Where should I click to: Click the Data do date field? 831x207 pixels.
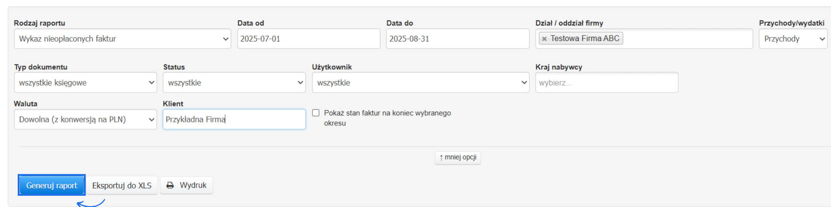coord(457,39)
